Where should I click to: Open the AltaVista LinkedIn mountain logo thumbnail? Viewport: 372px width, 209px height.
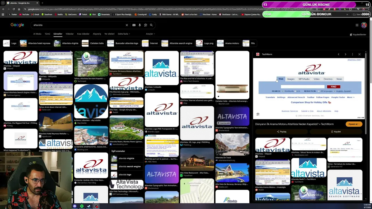162,69
